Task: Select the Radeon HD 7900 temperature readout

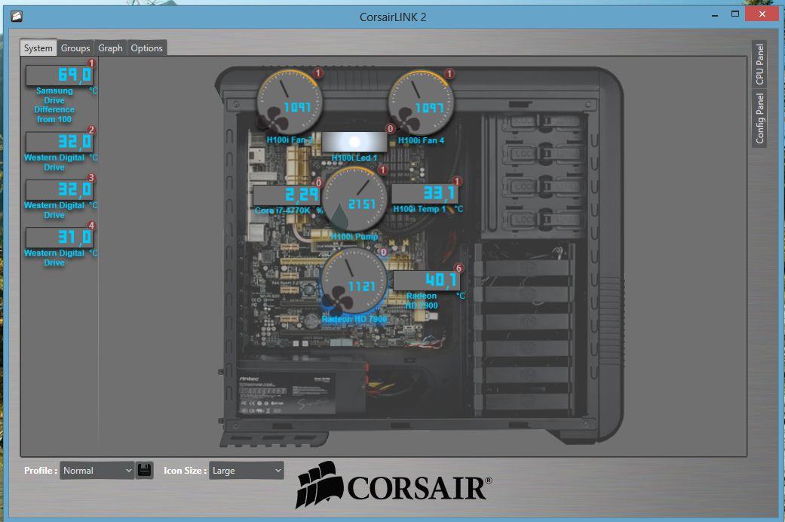Action: pyautogui.click(x=427, y=281)
